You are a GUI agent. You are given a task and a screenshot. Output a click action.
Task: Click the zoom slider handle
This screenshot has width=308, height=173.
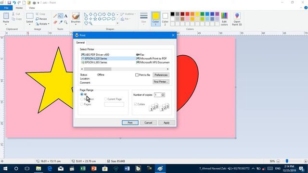tap(287, 161)
